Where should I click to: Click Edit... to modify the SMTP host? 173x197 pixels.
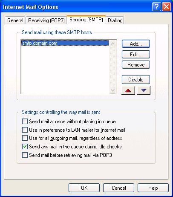pyautogui.click(x=136, y=55)
